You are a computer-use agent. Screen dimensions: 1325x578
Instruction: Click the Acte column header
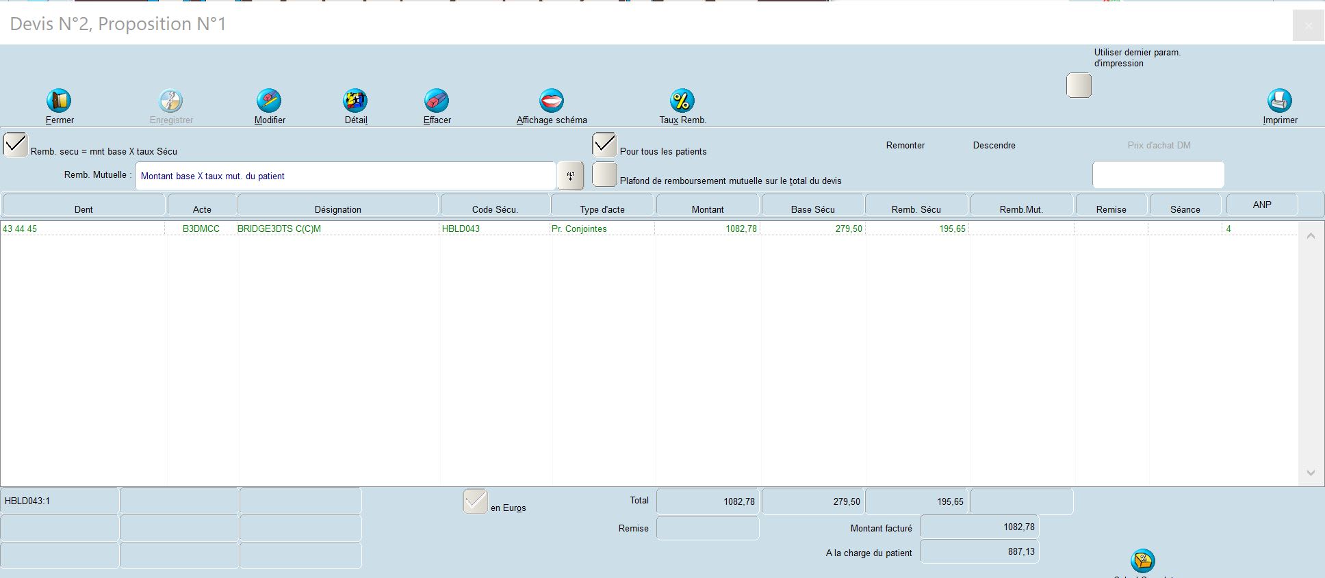(x=202, y=205)
